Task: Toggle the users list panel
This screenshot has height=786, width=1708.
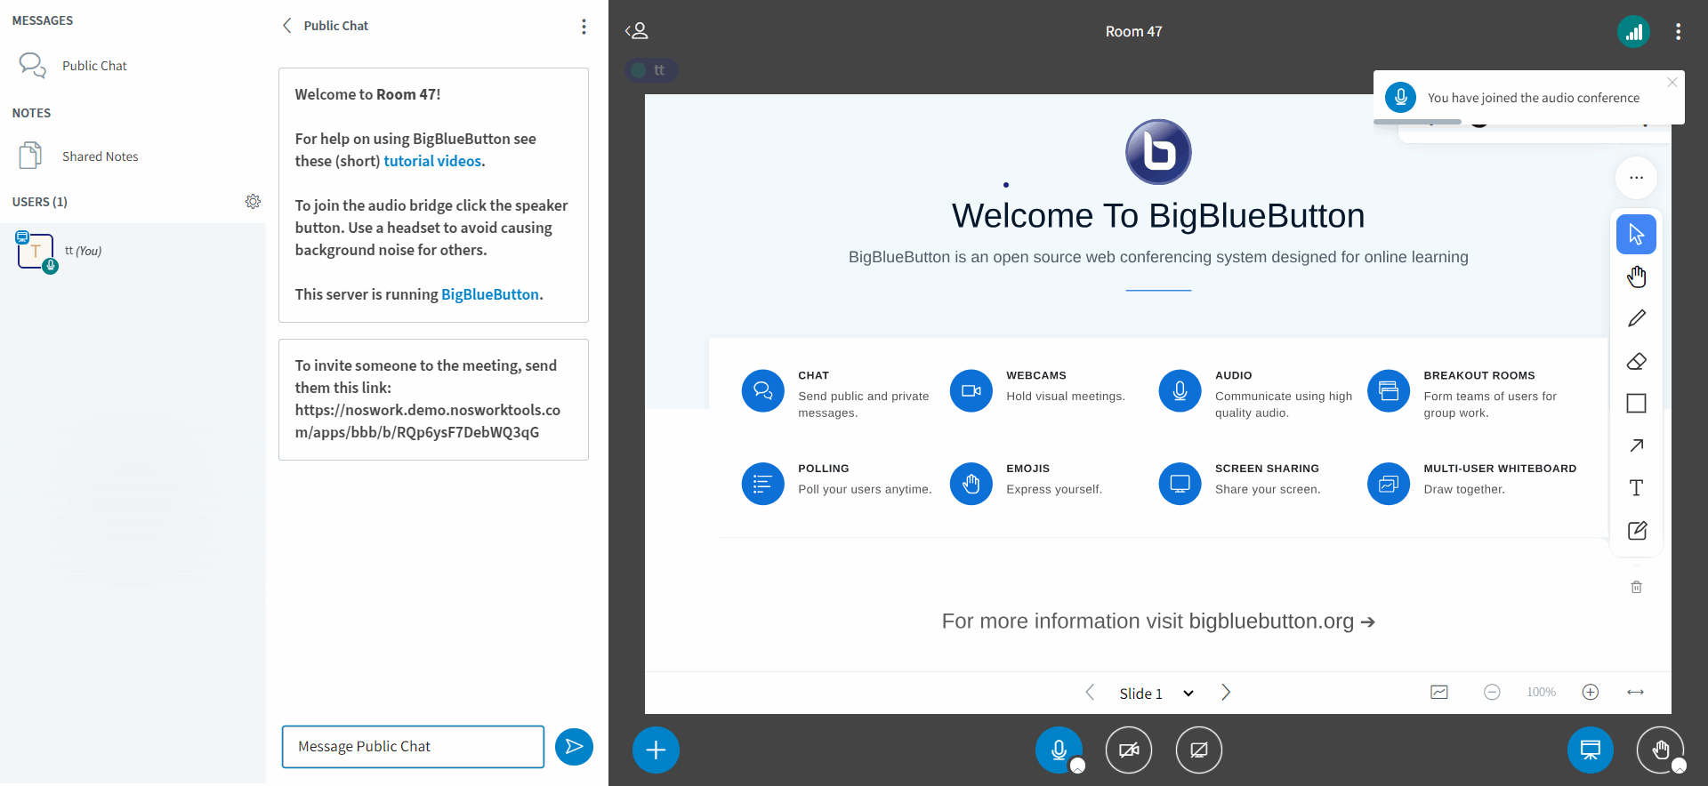Action: coord(637,31)
